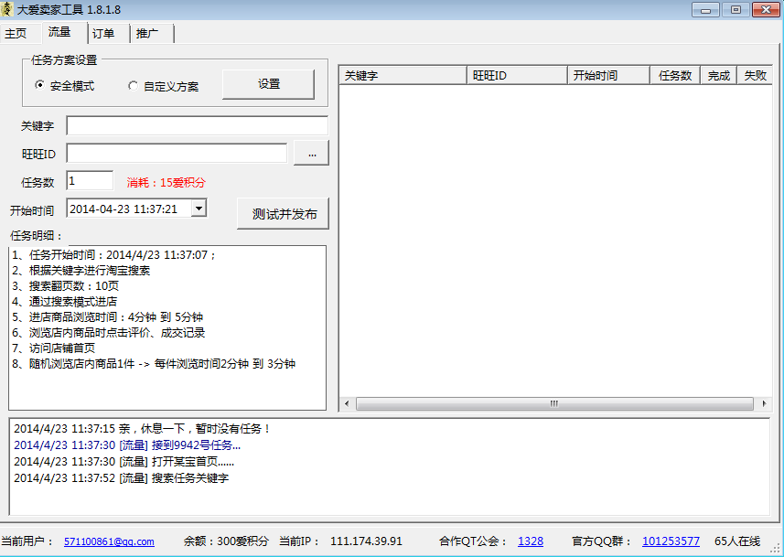Click the application icon in title bar
This screenshot has height=557, width=784.
coord(9,9)
